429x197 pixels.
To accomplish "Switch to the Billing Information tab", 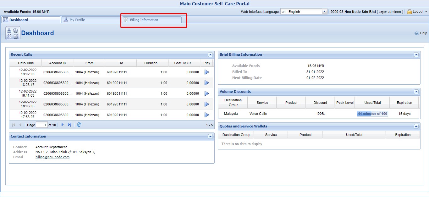I will (x=144, y=20).
